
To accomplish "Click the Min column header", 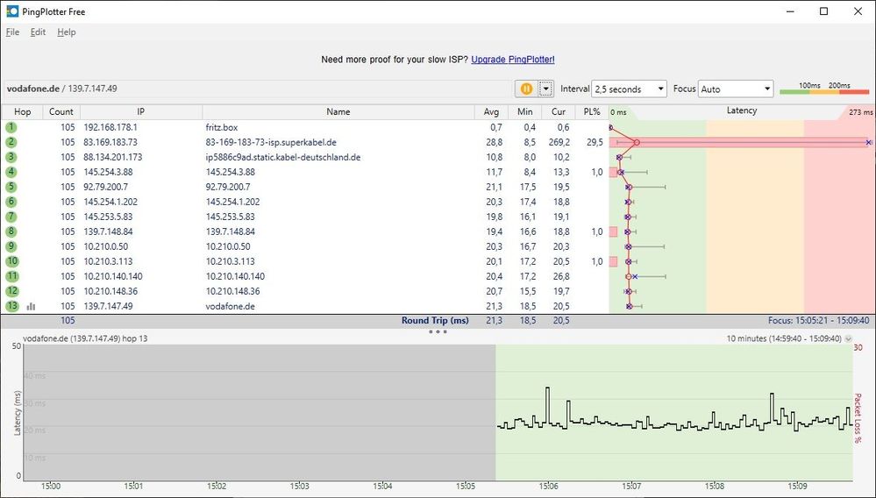I will pyautogui.click(x=524, y=111).
